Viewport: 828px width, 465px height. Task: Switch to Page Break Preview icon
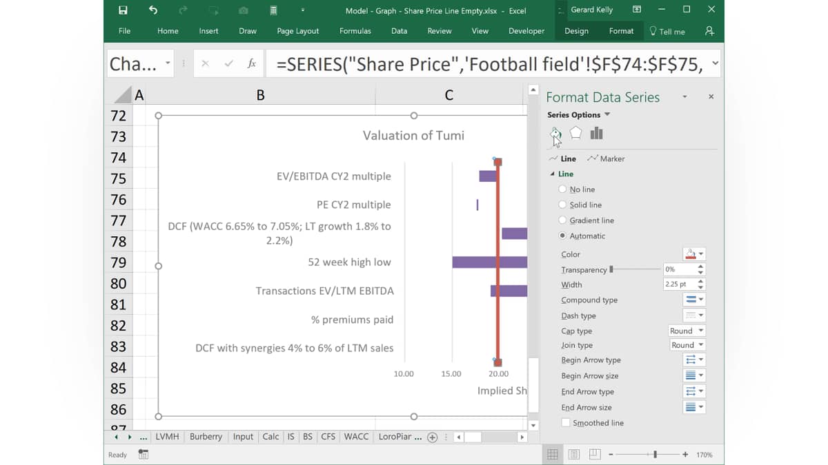(x=595, y=455)
